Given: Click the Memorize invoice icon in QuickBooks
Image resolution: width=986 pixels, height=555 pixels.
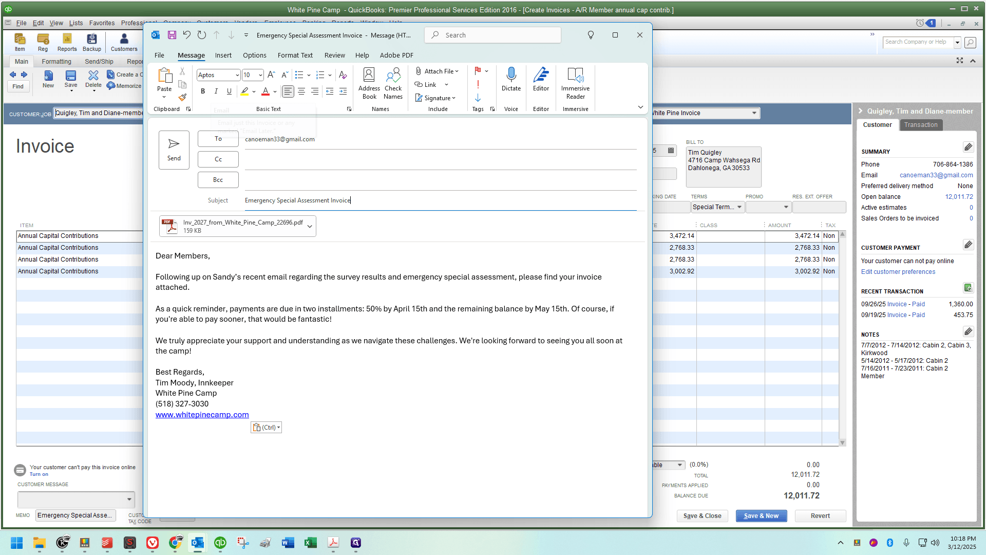Looking at the screenshot, I should coord(124,86).
